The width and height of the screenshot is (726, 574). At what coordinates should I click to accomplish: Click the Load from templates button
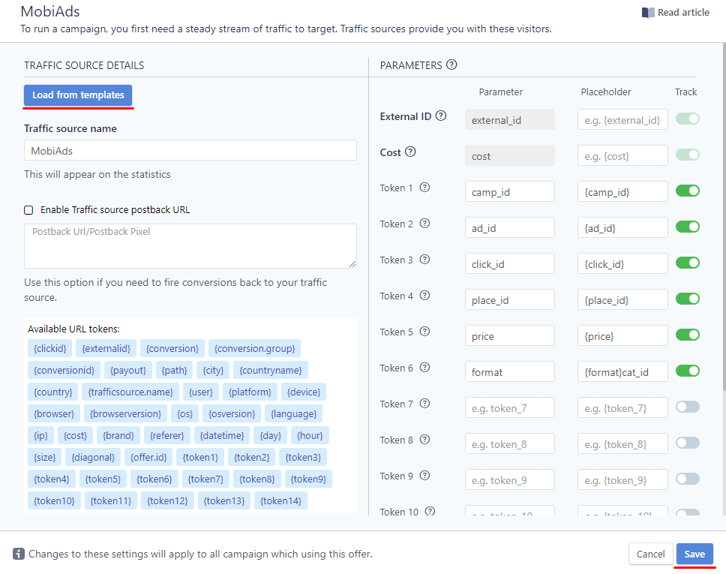(78, 95)
